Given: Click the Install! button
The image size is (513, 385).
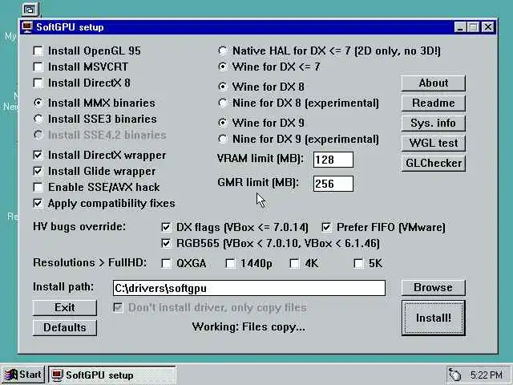Looking at the screenshot, I should pyautogui.click(x=434, y=318).
